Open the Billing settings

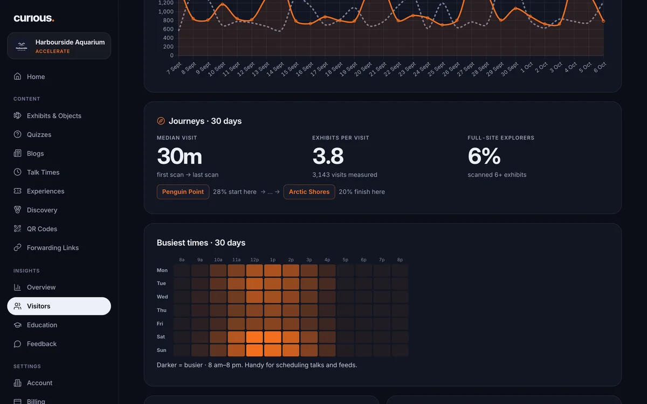[x=59, y=401]
